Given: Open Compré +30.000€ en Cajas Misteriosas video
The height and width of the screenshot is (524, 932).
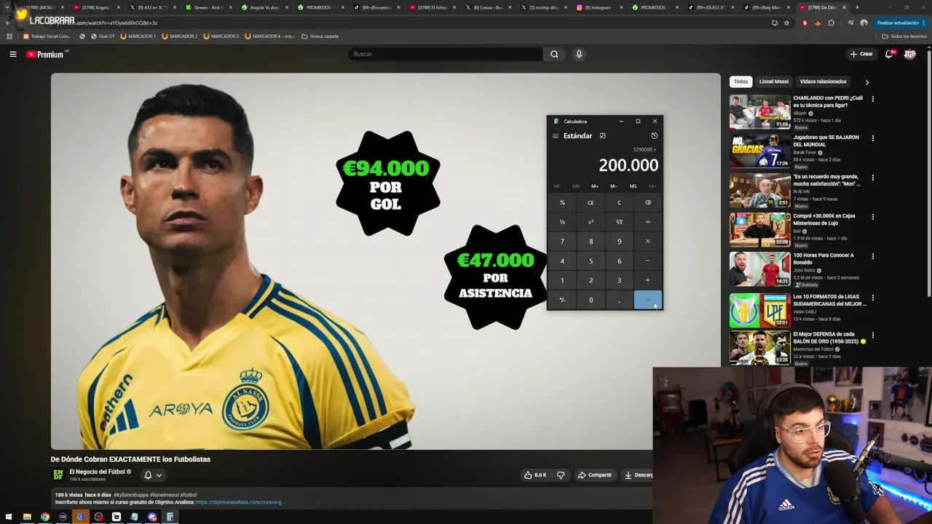Looking at the screenshot, I should coord(759,229).
